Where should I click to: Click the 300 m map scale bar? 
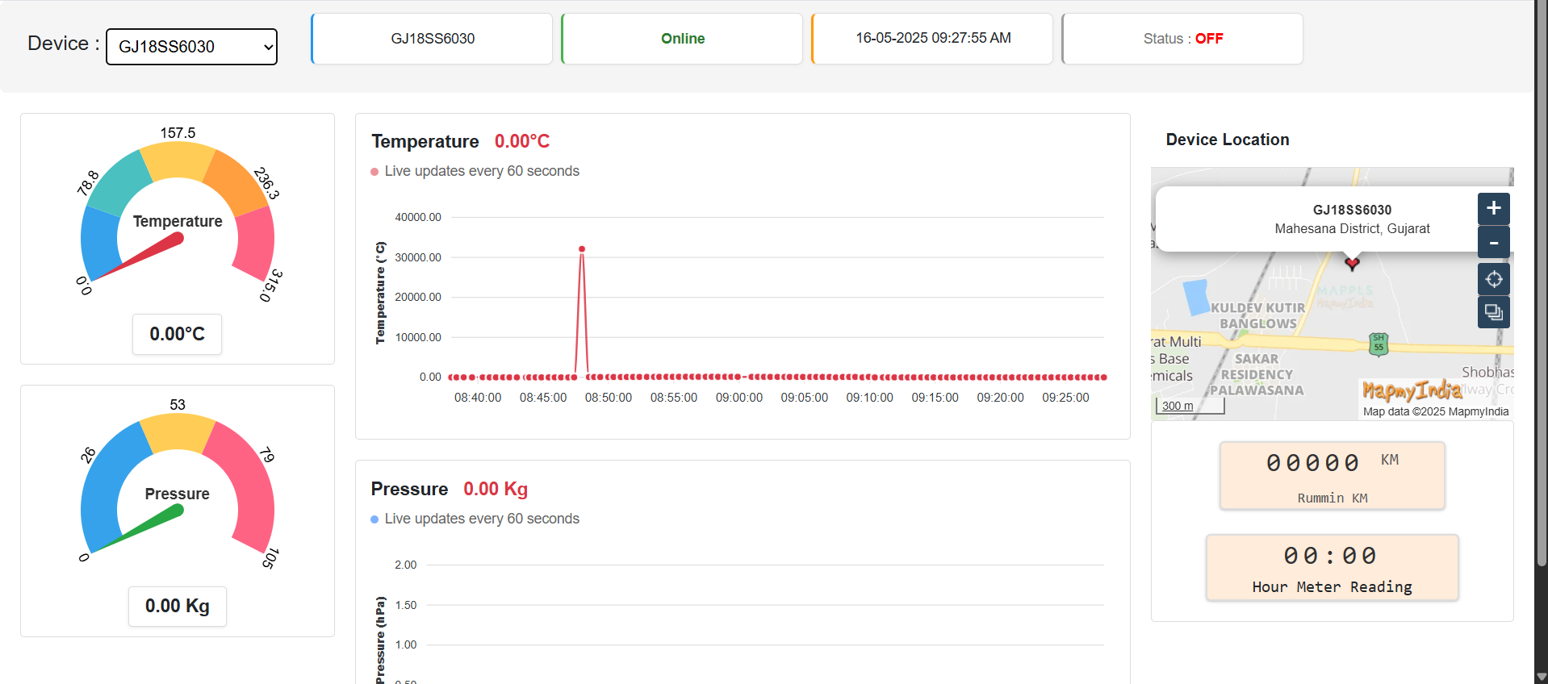click(1190, 406)
